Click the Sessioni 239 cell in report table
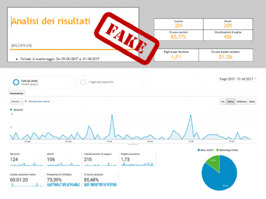 (x=179, y=24)
